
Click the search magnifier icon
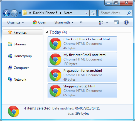(x=129, y=13)
